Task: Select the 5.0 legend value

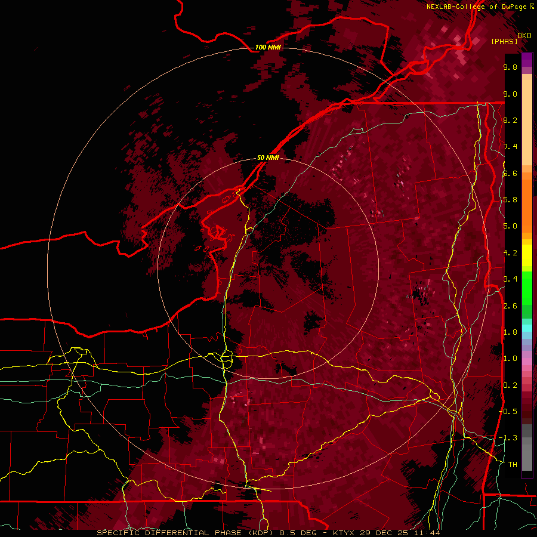Action: [x=510, y=226]
